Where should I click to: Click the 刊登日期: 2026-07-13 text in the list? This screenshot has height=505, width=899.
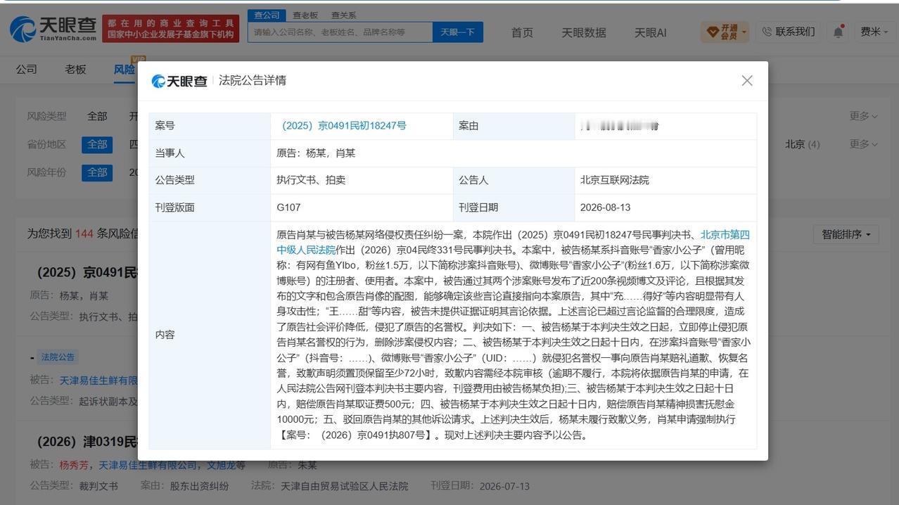[480, 486]
